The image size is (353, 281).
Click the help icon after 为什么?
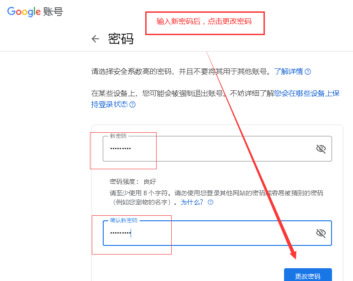point(211,202)
